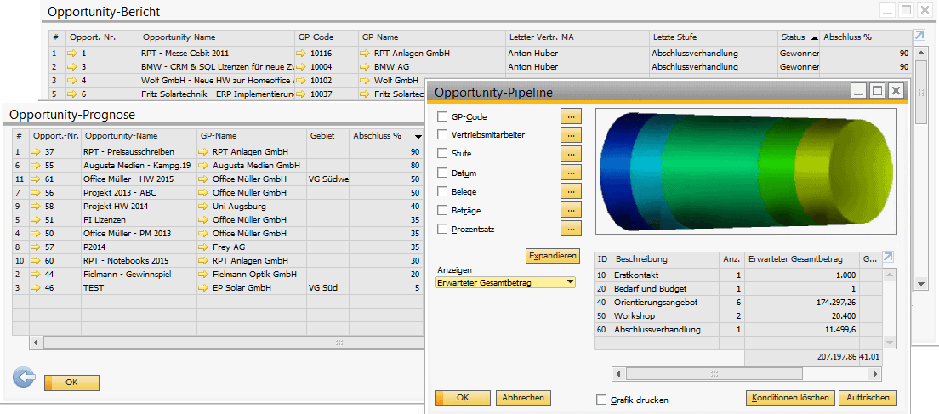Open link arrow next to BMW AG in Bericht
This screenshot has width=939, height=414.
pyautogui.click(x=366, y=66)
